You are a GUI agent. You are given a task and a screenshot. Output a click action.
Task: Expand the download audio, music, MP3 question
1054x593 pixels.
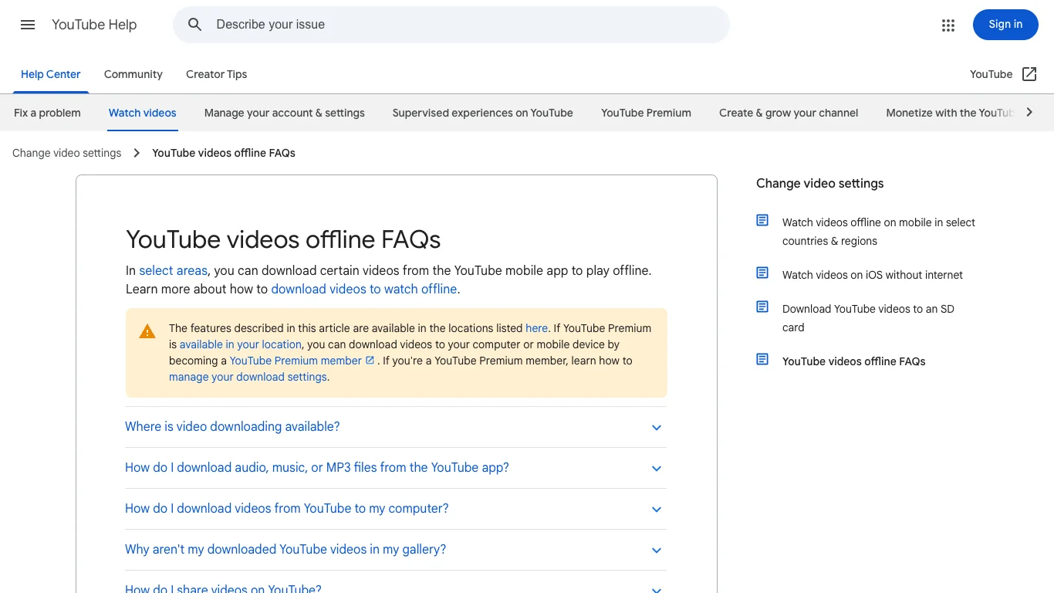tap(657, 469)
